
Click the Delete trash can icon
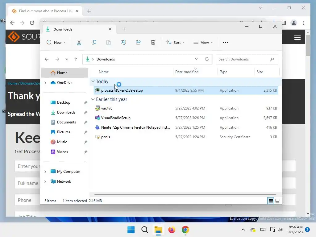153,43
